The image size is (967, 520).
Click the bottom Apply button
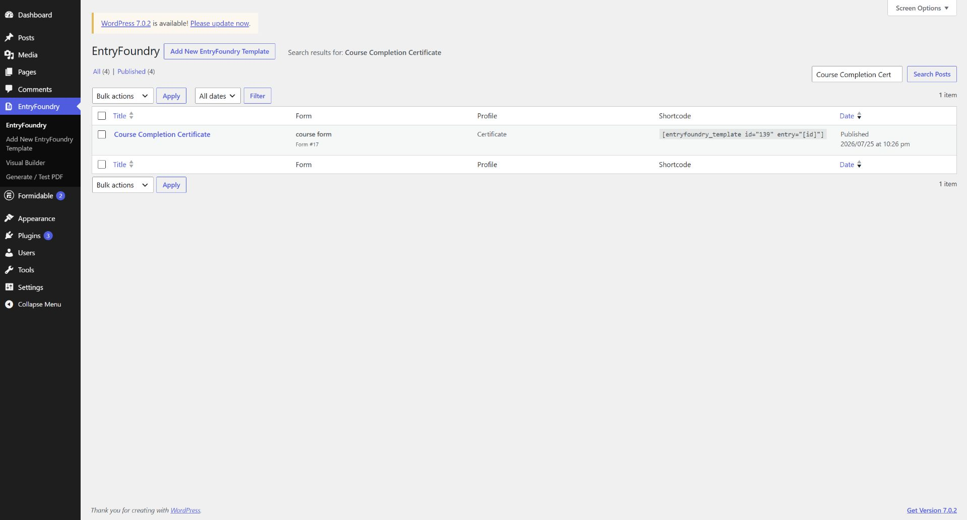[171, 185]
